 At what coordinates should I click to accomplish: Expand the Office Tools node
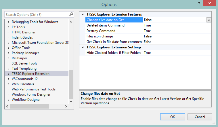coord(8,48)
